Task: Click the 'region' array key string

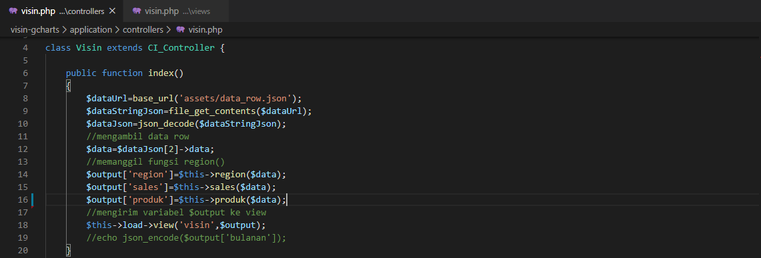Action: coord(148,174)
